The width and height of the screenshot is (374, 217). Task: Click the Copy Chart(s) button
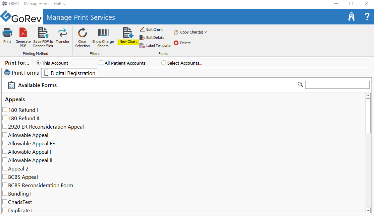(190, 32)
